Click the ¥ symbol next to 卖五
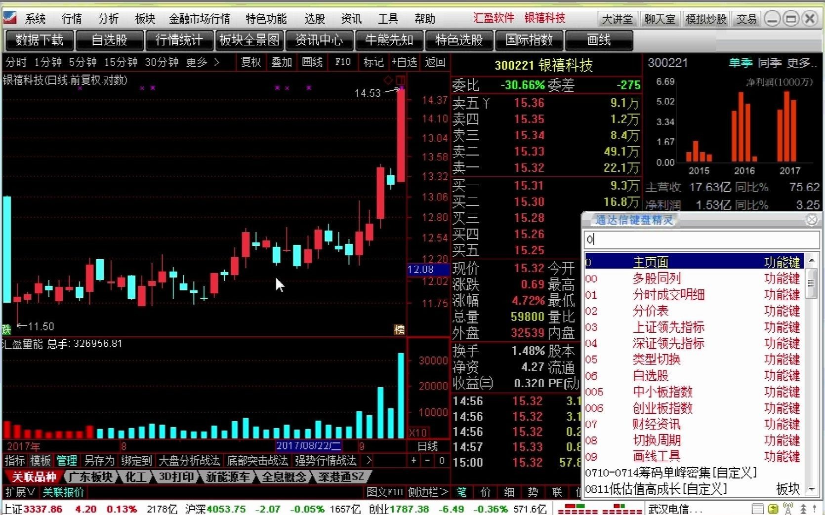 tap(486, 103)
